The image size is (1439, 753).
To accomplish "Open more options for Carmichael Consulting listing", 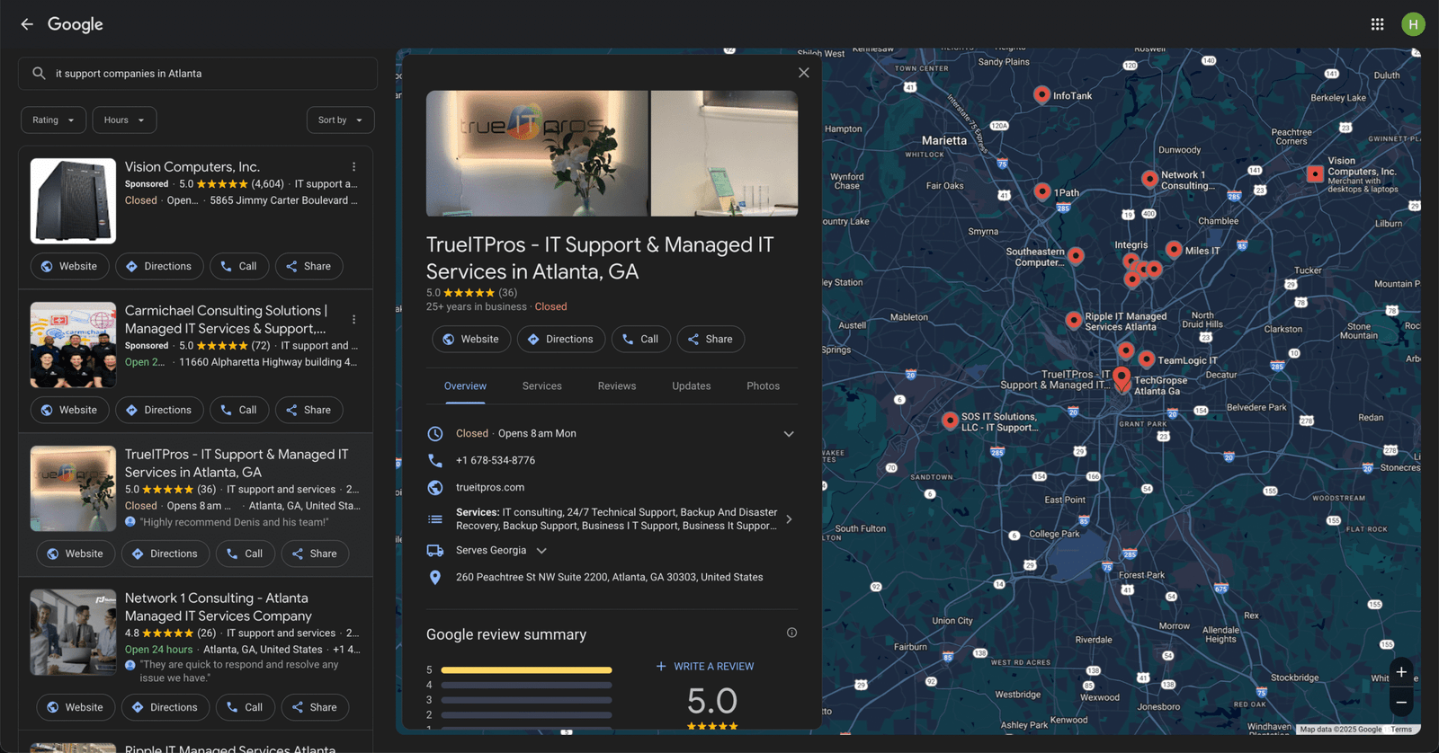I will click(354, 320).
